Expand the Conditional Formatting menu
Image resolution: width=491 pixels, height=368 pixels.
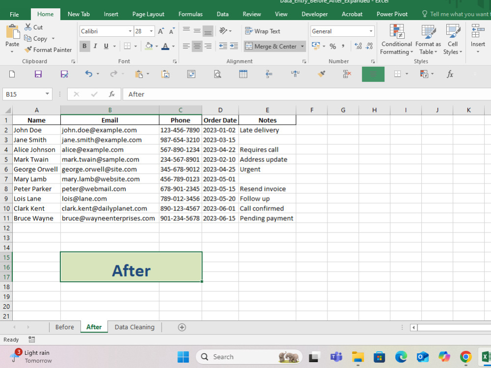396,39
